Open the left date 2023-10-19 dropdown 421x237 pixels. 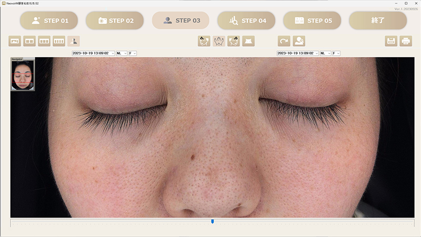112,53
